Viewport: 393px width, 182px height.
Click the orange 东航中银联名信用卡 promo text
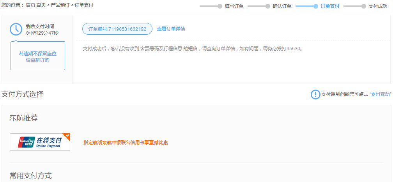click(x=126, y=142)
